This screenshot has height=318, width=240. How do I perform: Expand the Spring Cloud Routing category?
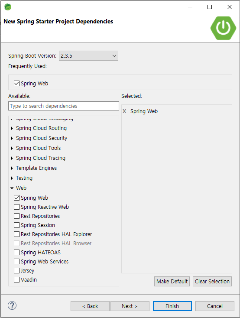[x=12, y=128]
